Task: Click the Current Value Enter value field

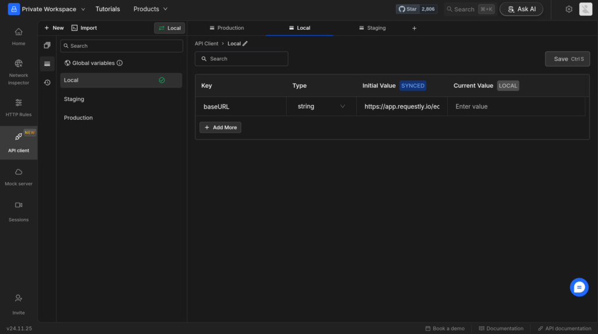Action: (516, 106)
